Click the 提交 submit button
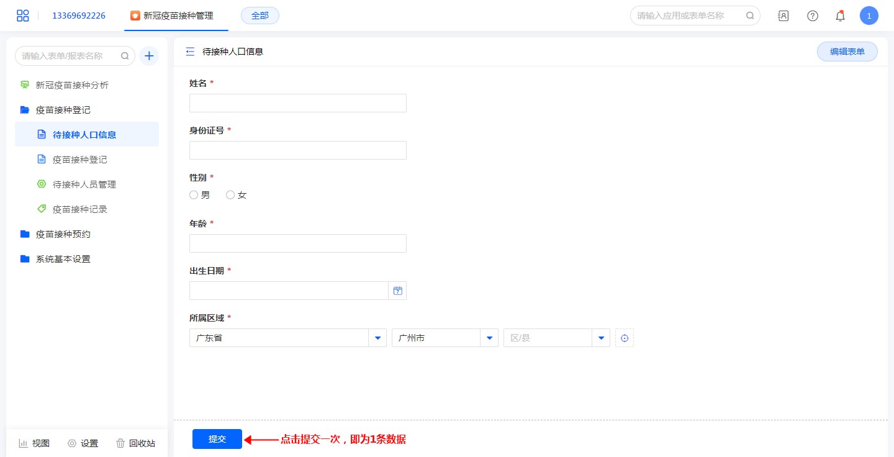The height and width of the screenshot is (457, 894). 217,439
